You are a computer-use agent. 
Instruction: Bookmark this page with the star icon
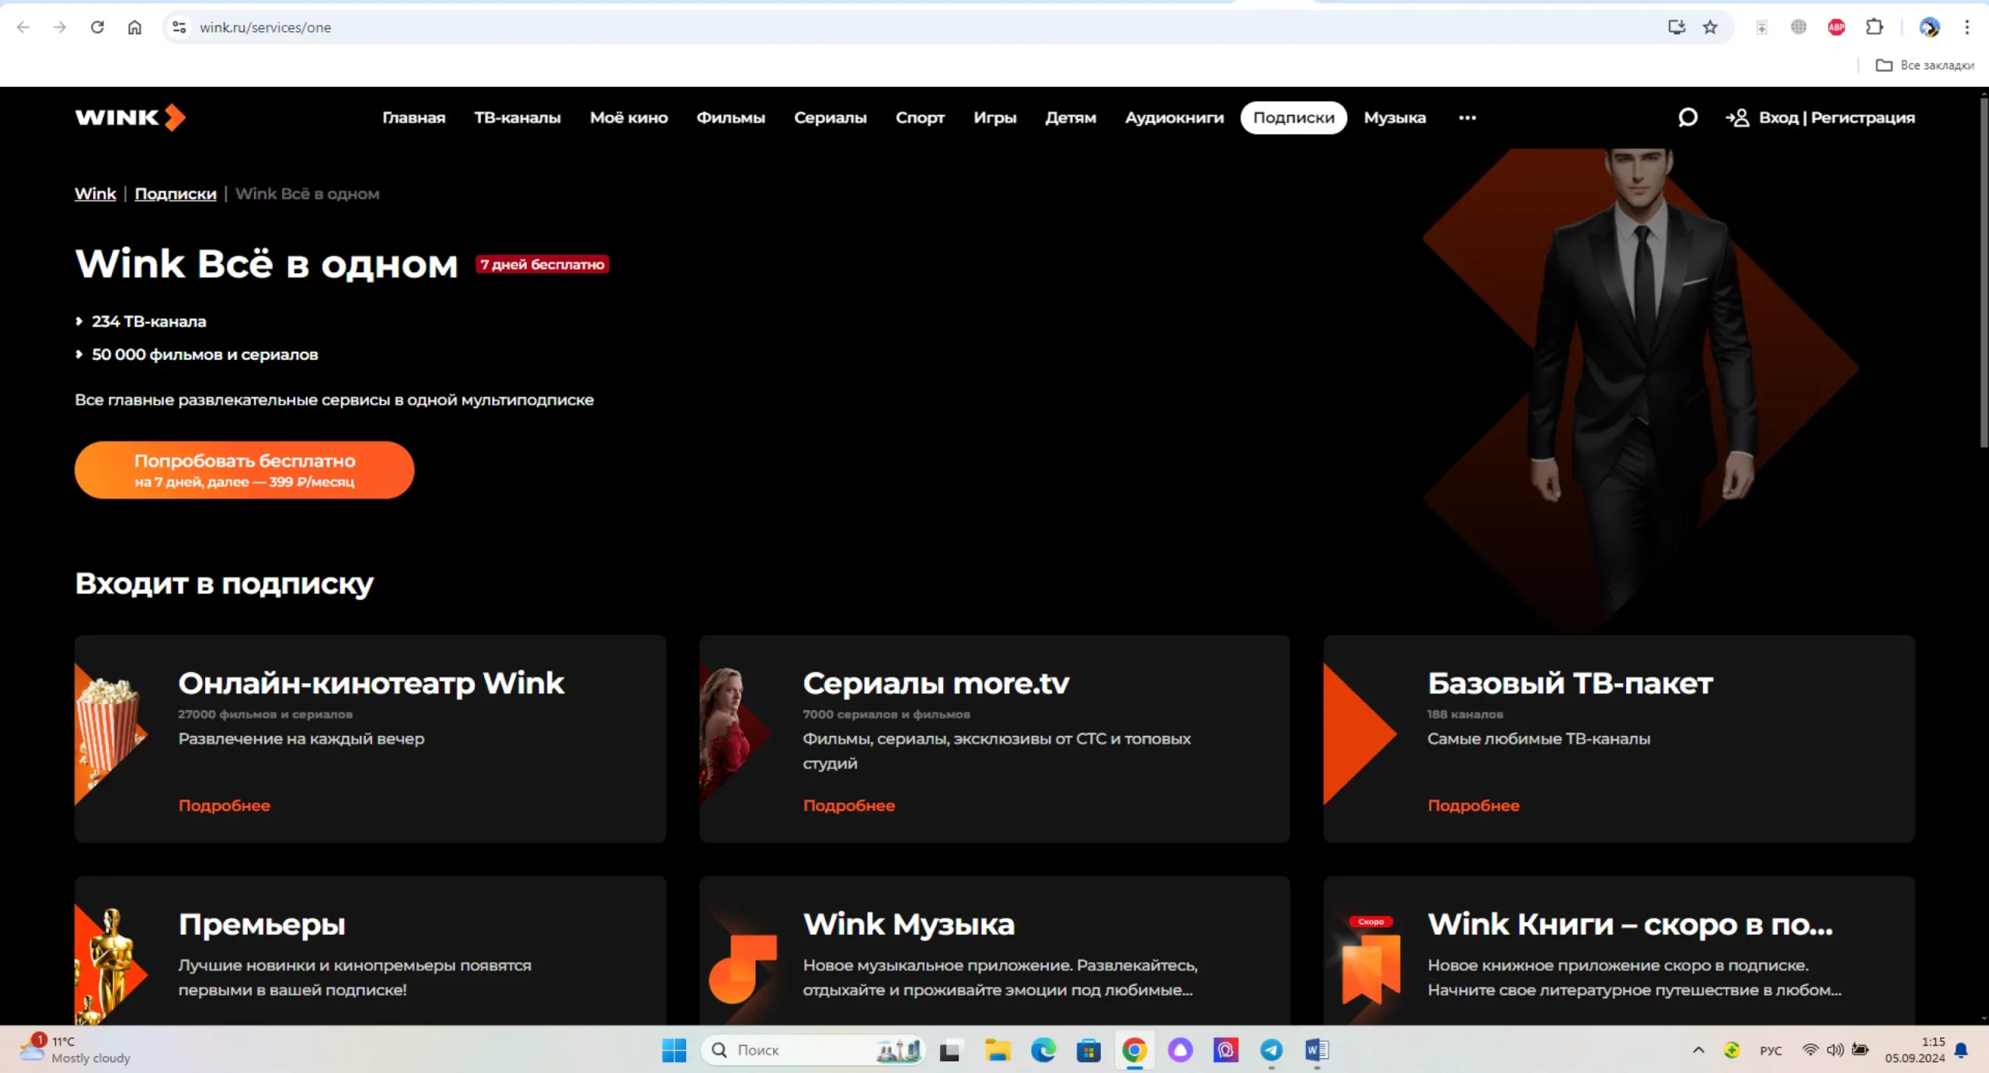pyautogui.click(x=1710, y=27)
